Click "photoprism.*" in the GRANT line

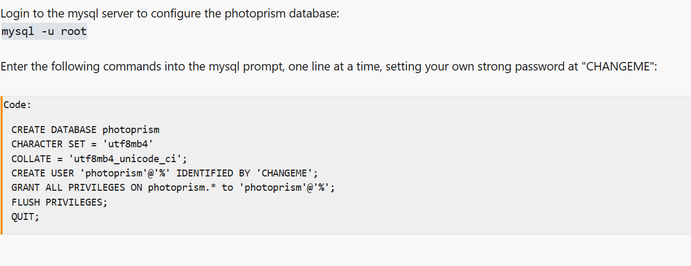click(x=182, y=187)
